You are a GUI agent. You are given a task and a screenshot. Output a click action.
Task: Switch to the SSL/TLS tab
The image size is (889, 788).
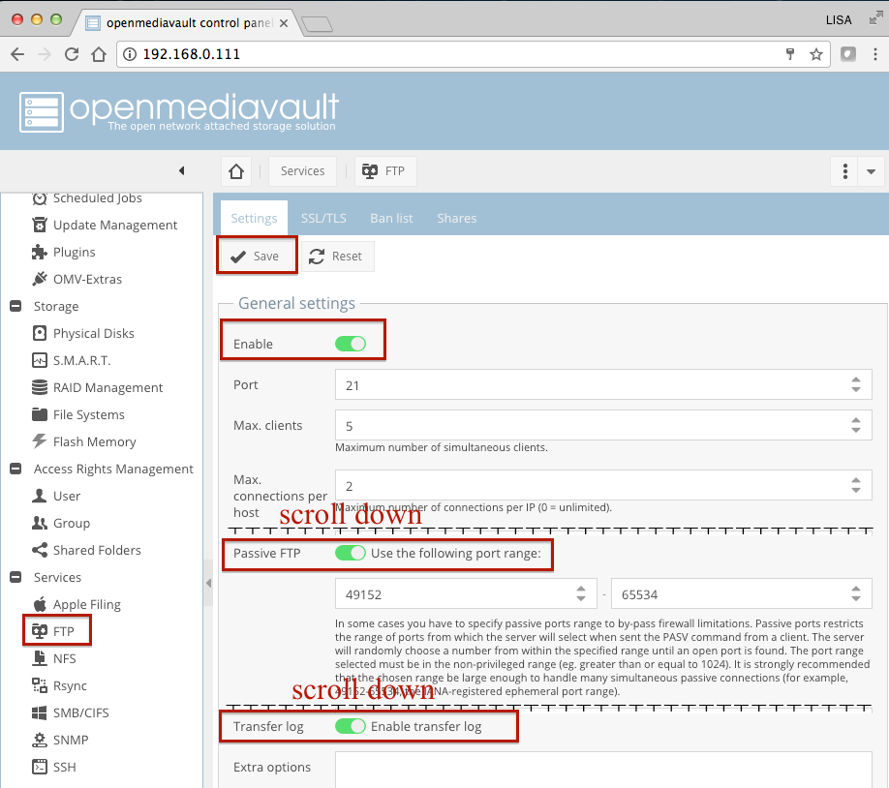[323, 218]
